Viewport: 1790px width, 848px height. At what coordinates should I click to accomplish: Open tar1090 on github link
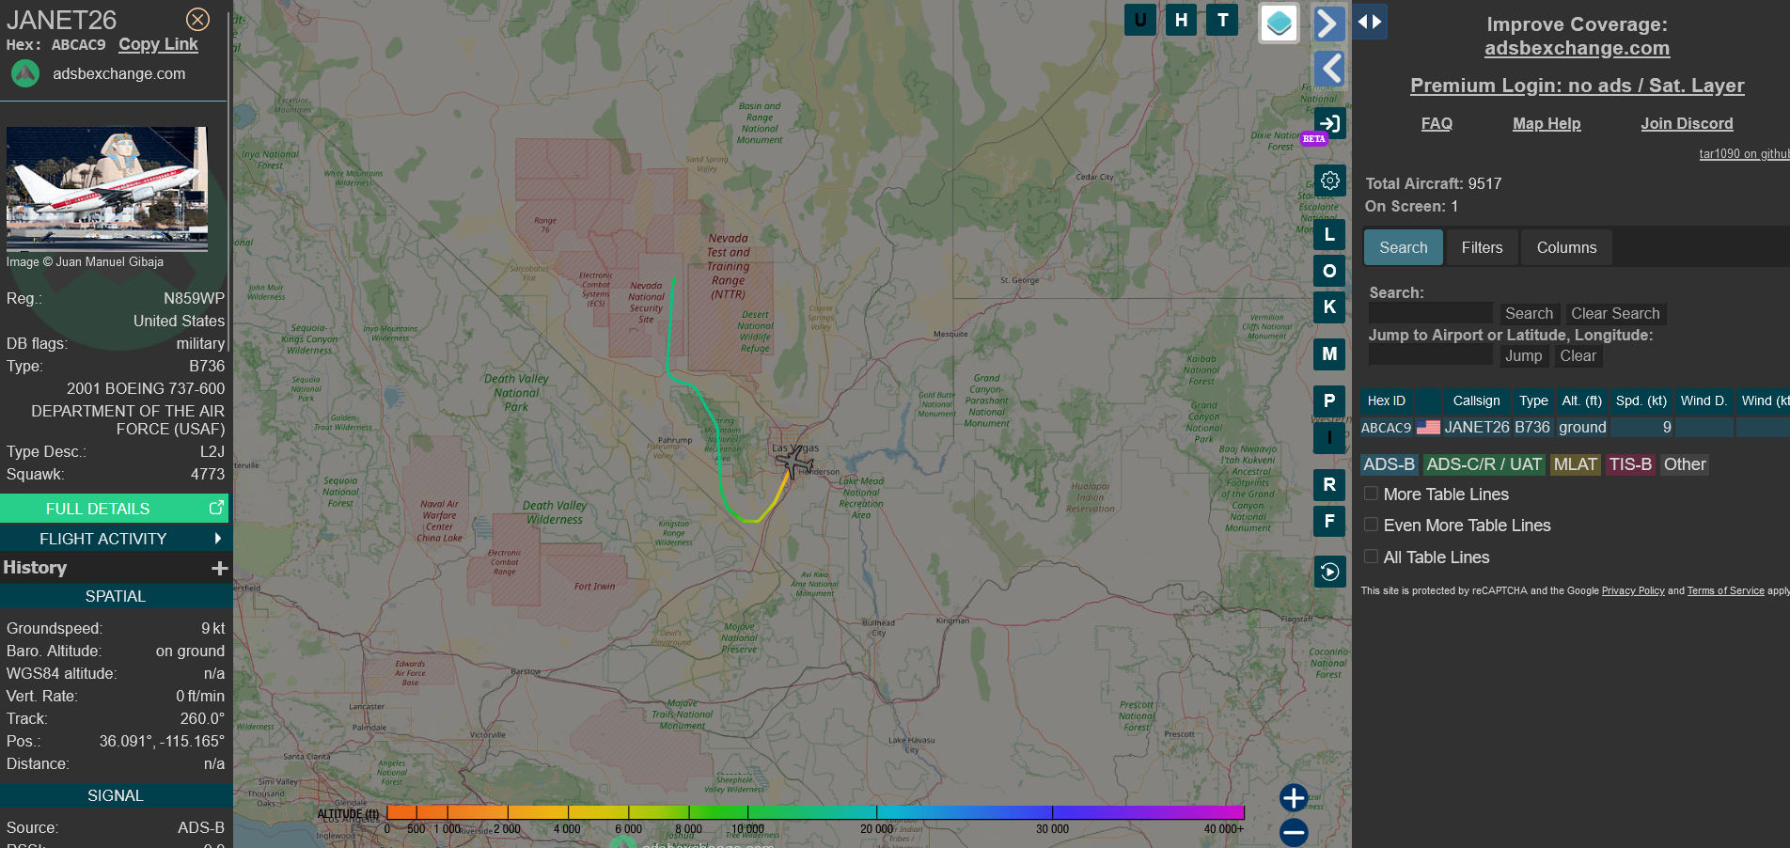coord(1744,154)
